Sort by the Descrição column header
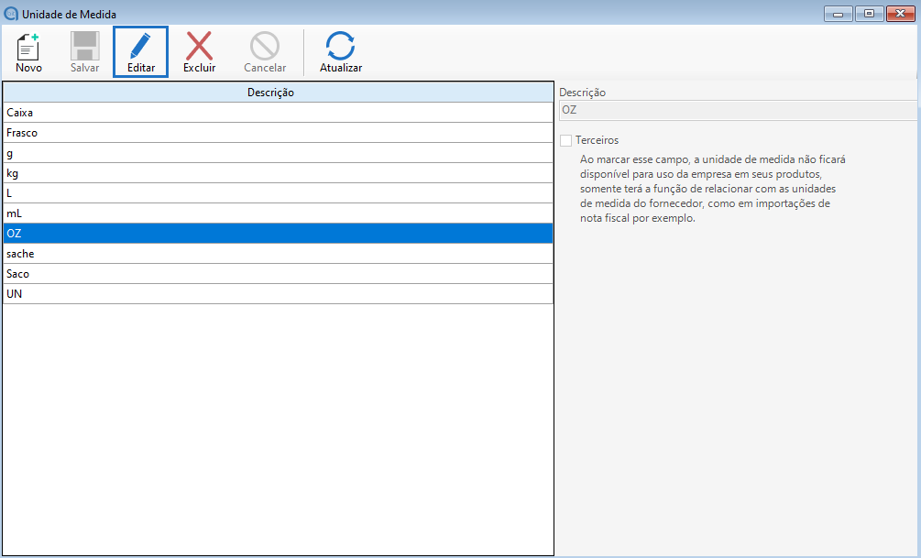Screen dimensions: 921x558 point(278,92)
